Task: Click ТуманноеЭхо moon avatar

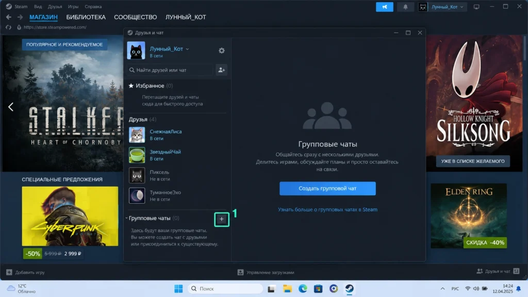Action: [137, 195]
